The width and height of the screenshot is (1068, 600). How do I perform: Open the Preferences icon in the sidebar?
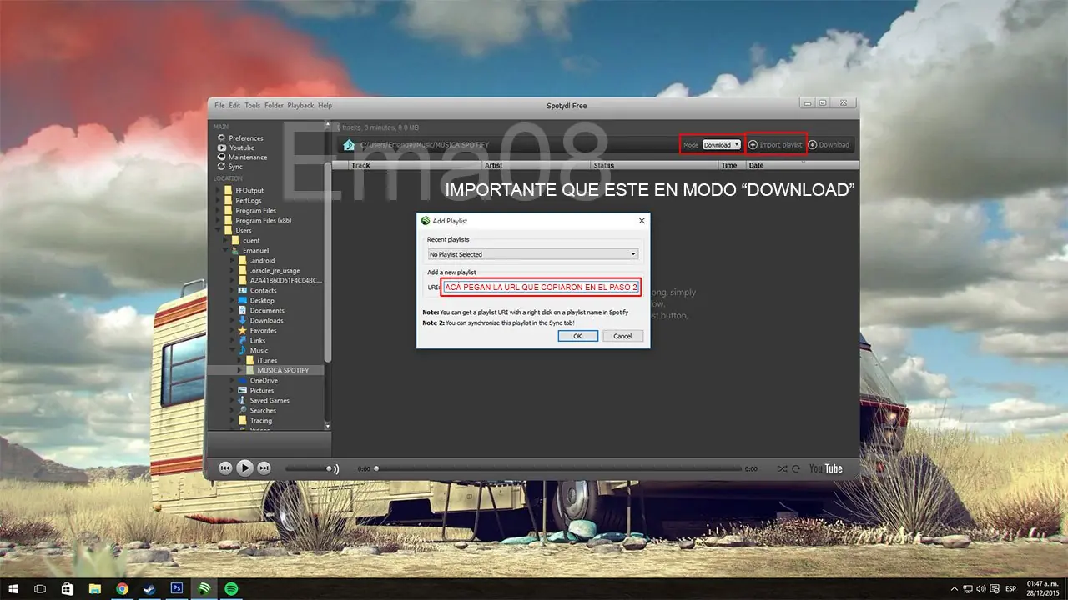click(x=222, y=138)
